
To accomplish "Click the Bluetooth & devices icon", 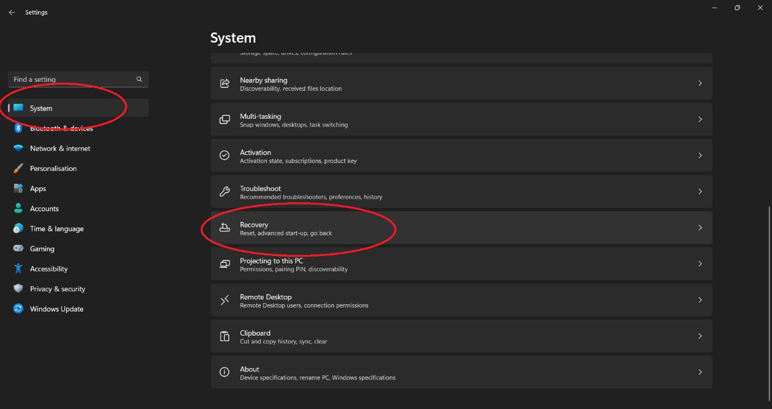I will 17,128.
